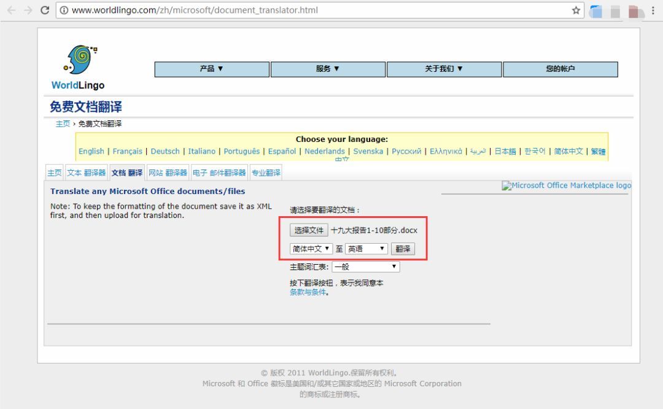This screenshot has height=409, width=663.
Task: Click the browser back arrow
Action: point(12,10)
